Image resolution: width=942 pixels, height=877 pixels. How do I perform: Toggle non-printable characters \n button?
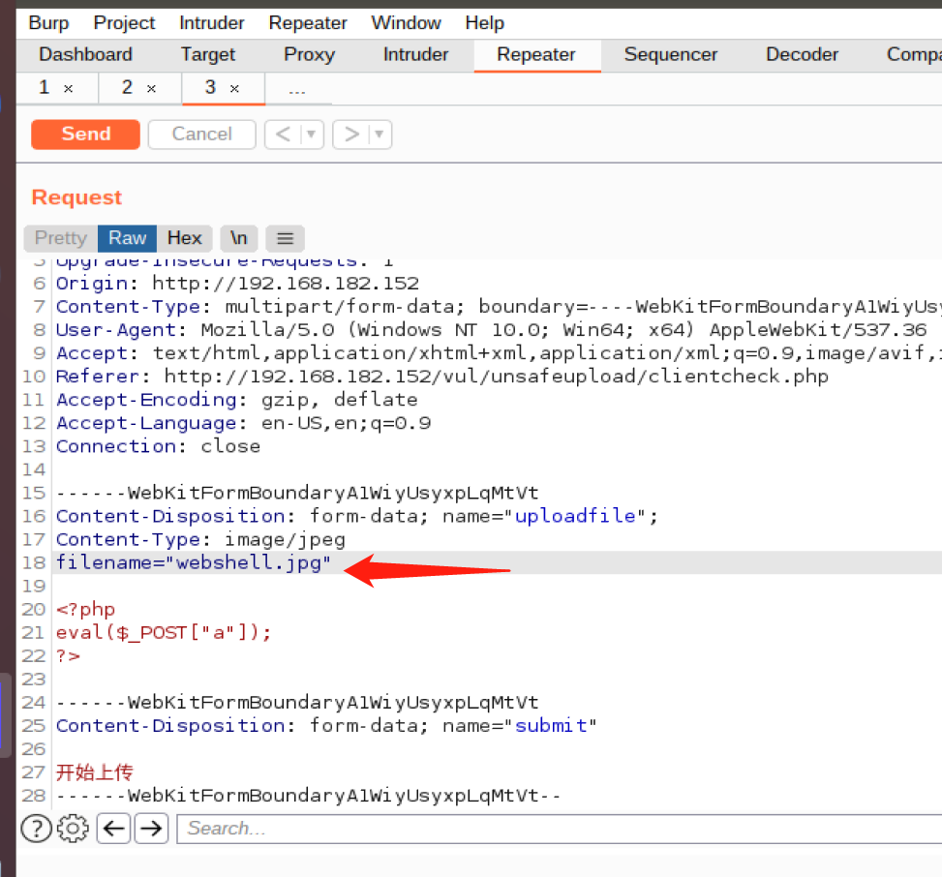(238, 238)
